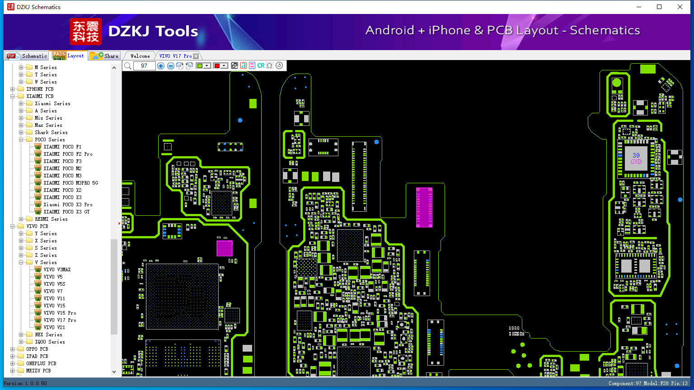This screenshot has height=390, width=694.
Task: Switch to the Layout tab
Action: coord(68,56)
